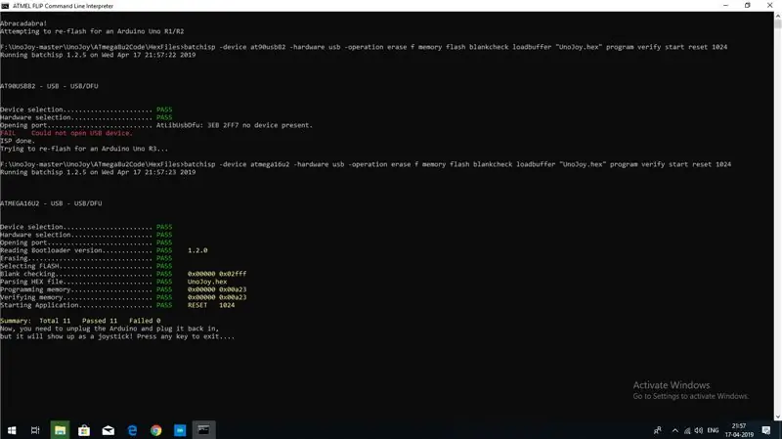The height and width of the screenshot is (439, 782).
Task: Click 'Press any key to exit....' line
Action: click(186, 336)
